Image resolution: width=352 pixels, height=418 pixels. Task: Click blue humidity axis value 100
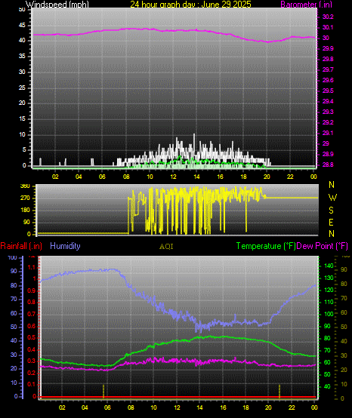click(x=13, y=257)
